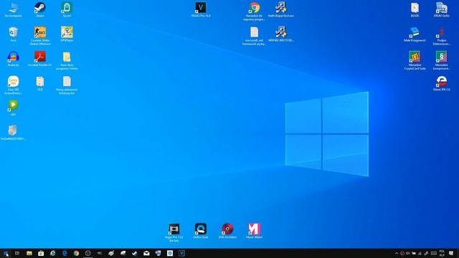
Task: Open the notification Action Center
Action: [451, 253]
